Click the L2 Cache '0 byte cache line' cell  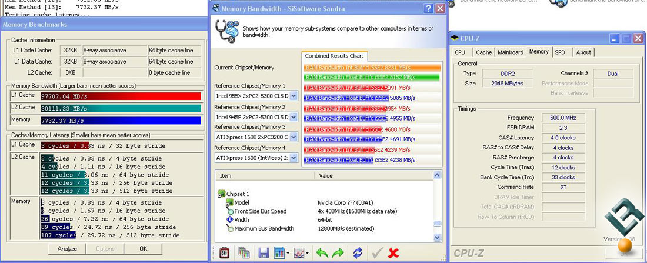tap(175, 72)
